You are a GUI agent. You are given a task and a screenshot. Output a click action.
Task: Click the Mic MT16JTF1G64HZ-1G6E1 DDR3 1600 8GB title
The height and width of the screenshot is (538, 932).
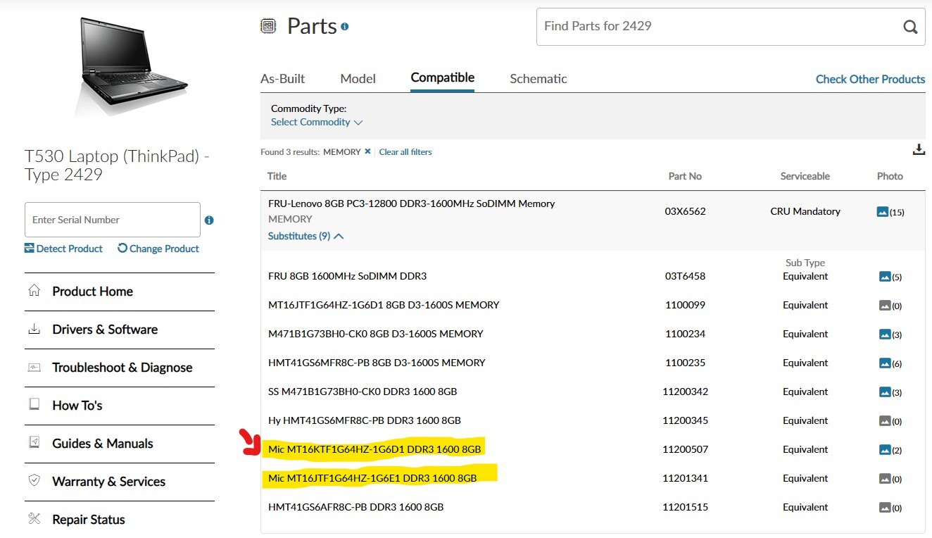coord(372,478)
